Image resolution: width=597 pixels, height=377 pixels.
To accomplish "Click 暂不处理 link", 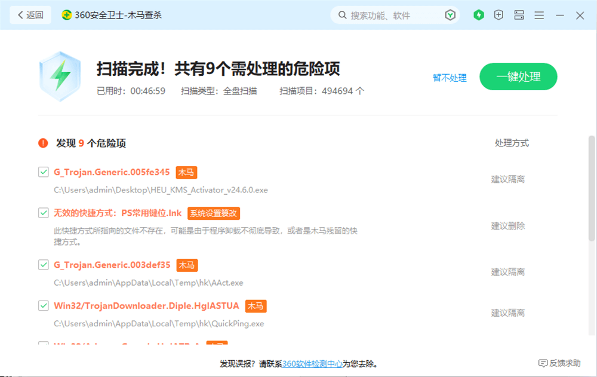I will click(x=450, y=78).
